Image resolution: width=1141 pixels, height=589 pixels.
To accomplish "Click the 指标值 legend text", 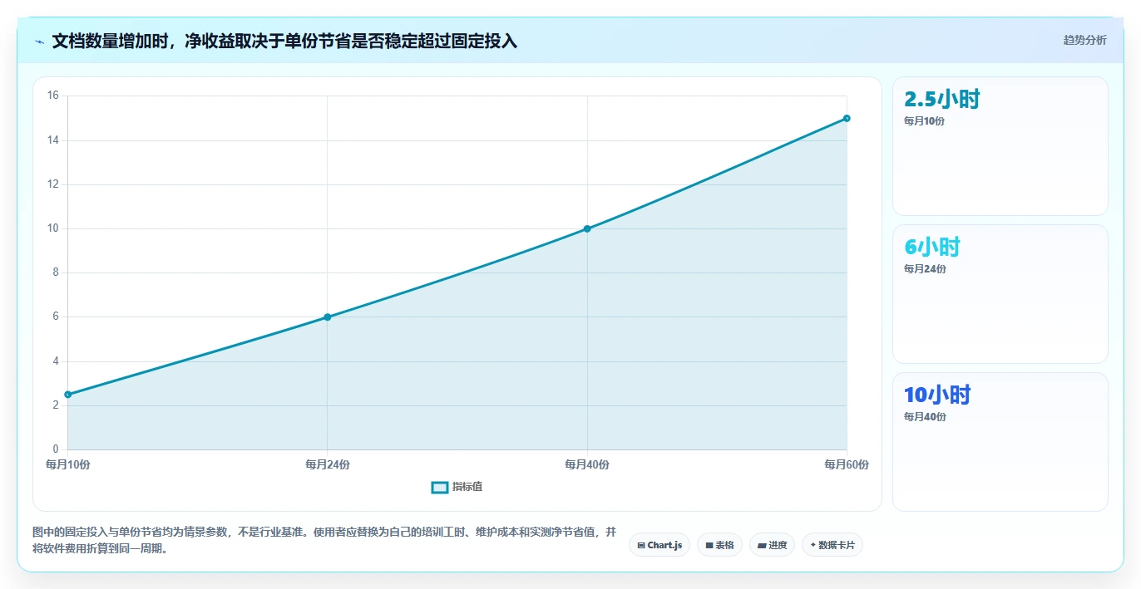I will [467, 487].
